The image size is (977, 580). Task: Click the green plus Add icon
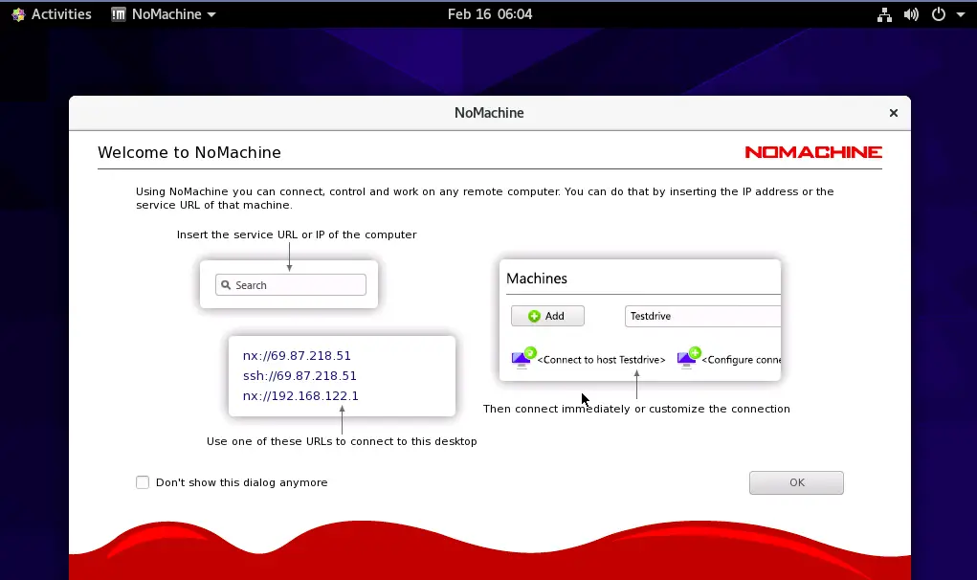click(536, 316)
